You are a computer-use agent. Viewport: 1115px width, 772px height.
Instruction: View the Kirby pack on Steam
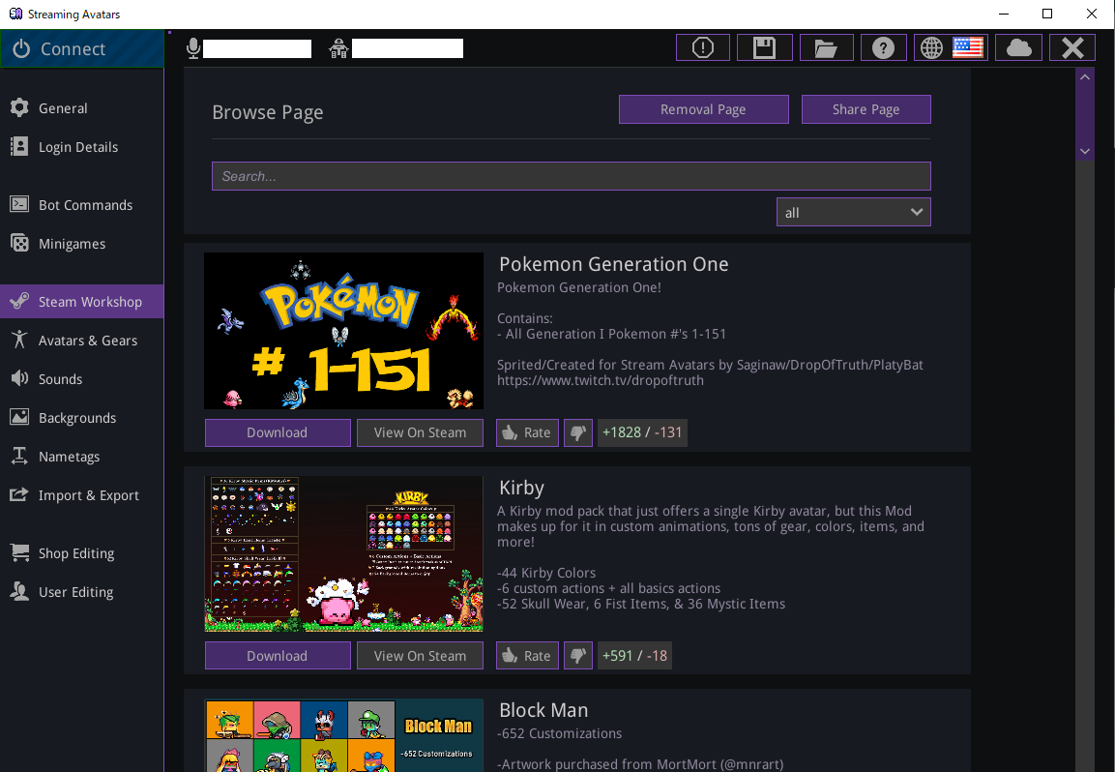point(420,655)
